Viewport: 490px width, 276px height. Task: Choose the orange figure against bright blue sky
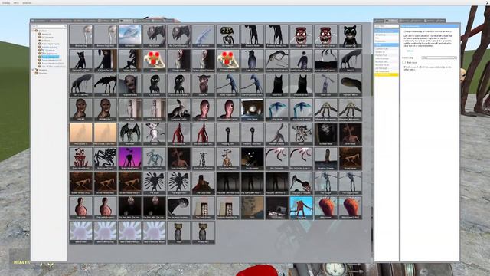301,208
